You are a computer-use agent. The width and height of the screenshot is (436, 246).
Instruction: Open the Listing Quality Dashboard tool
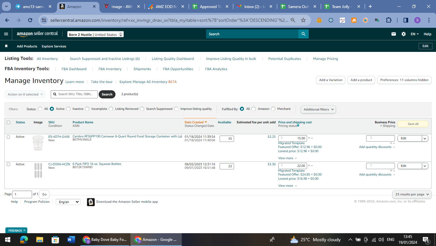(x=173, y=59)
